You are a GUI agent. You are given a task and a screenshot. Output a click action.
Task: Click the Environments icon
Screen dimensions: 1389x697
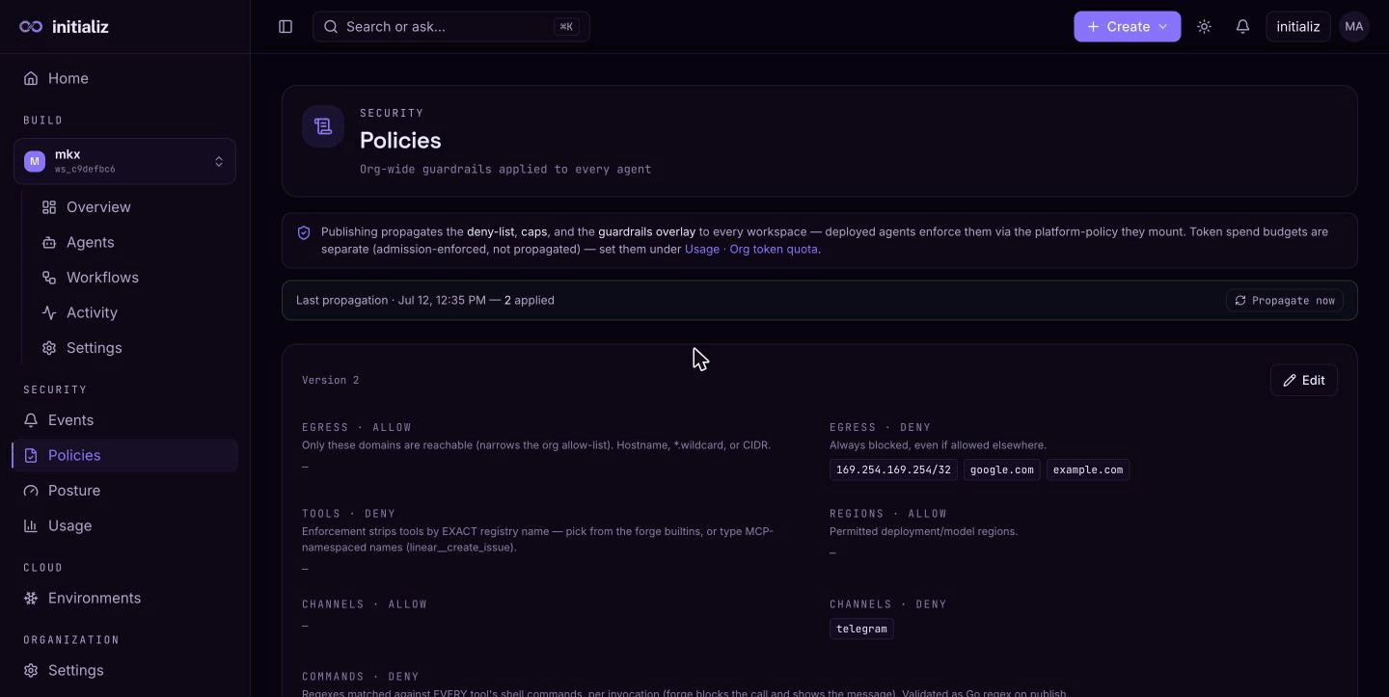click(x=31, y=598)
